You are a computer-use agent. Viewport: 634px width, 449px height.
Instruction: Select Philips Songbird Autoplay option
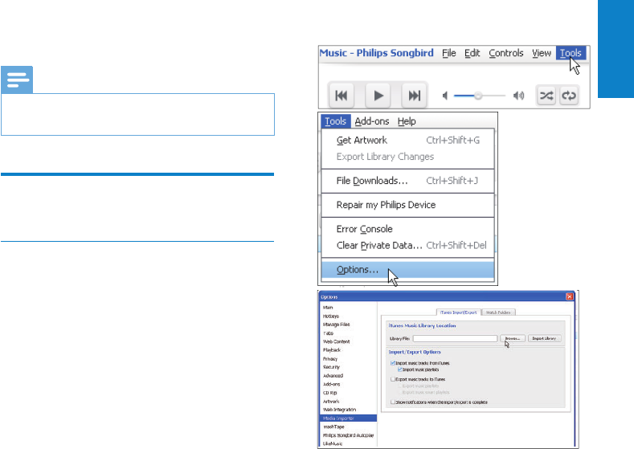(348, 435)
